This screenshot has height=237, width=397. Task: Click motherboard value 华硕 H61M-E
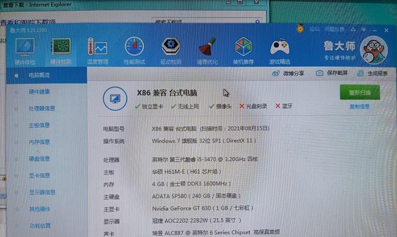187,172
